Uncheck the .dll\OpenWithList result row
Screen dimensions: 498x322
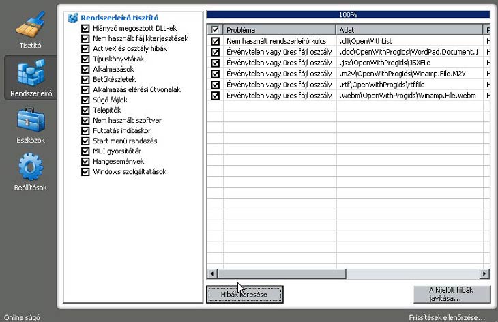[216, 41]
